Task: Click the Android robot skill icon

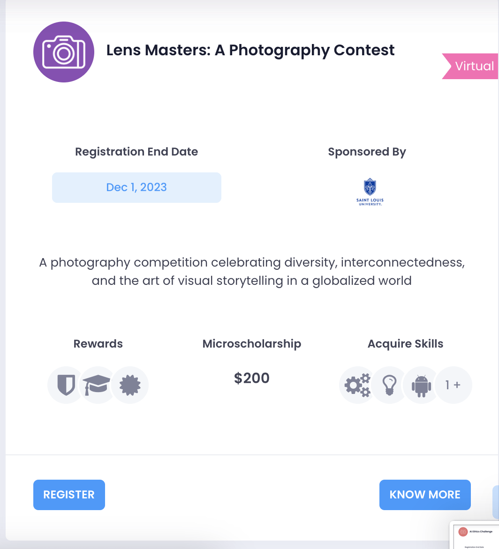Action: point(421,385)
